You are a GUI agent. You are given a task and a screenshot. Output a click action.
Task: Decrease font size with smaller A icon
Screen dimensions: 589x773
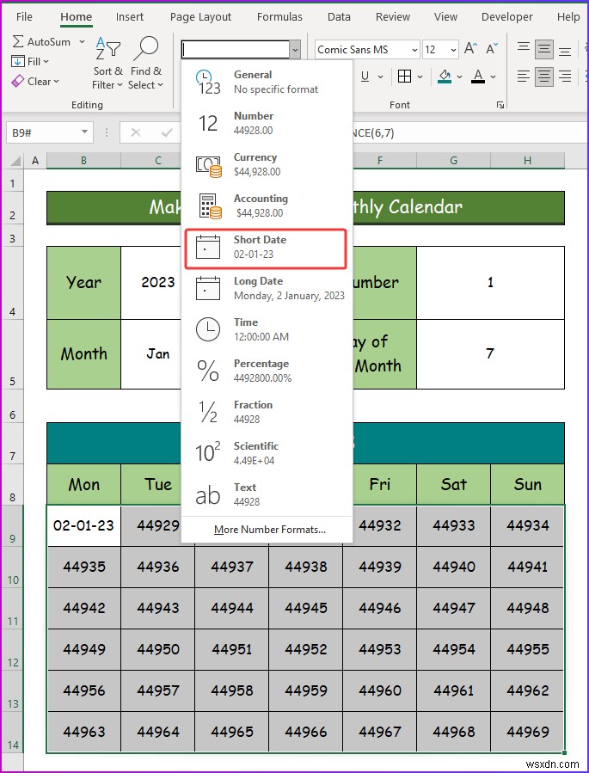point(492,49)
